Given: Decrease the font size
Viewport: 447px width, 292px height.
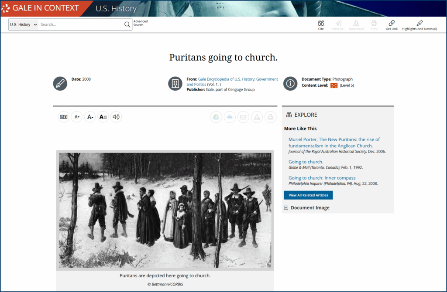Looking at the screenshot, I should tap(77, 117).
